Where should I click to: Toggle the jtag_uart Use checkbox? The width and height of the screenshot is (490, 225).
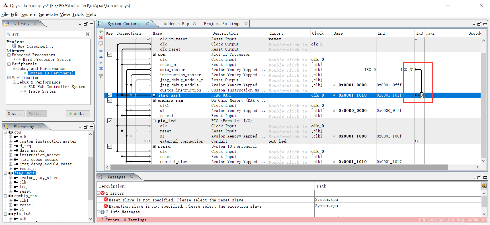(x=110, y=95)
